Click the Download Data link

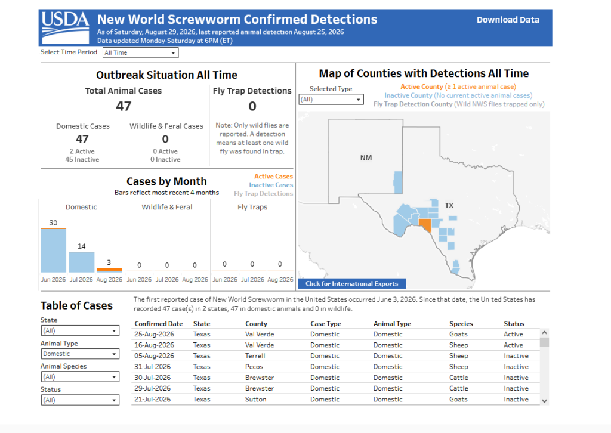pyautogui.click(x=508, y=20)
